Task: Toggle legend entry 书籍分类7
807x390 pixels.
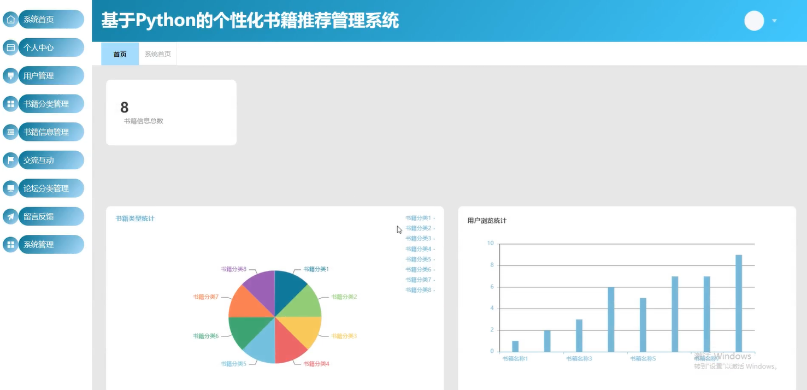Action: [x=420, y=280]
